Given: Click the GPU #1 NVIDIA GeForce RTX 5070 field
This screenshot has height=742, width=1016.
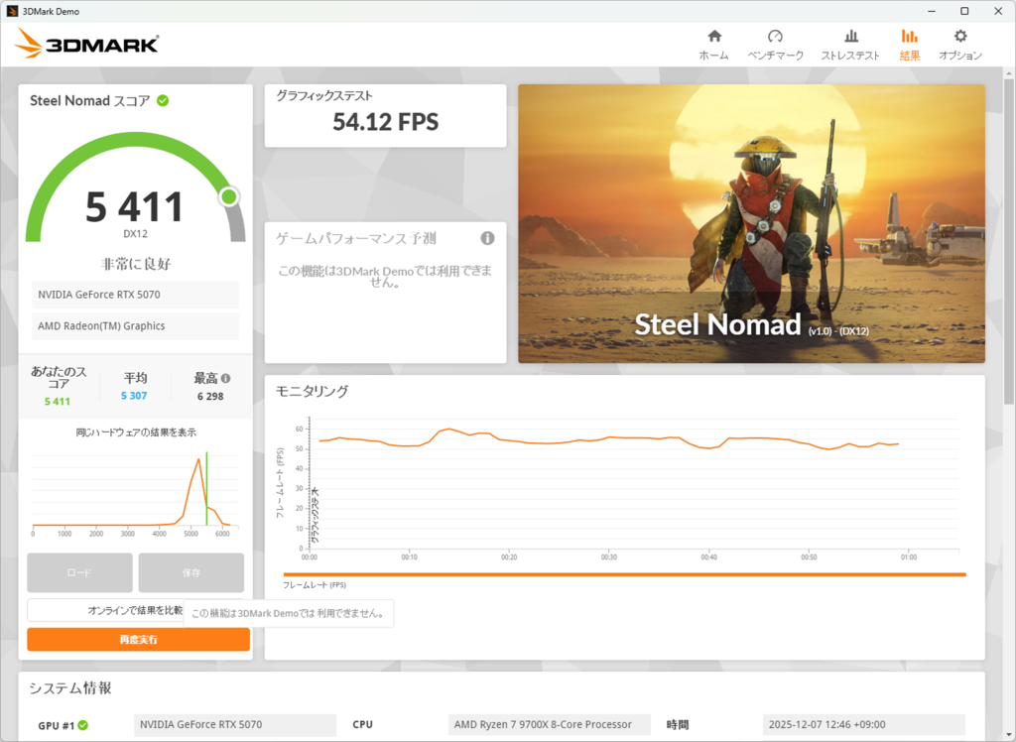Looking at the screenshot, I should tap(235, 724).
